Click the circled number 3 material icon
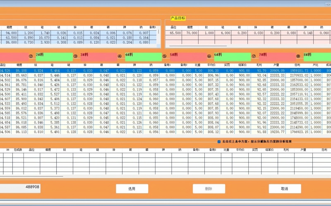The width and height of the screenshot is (331, 206). (x=75, y=56)
